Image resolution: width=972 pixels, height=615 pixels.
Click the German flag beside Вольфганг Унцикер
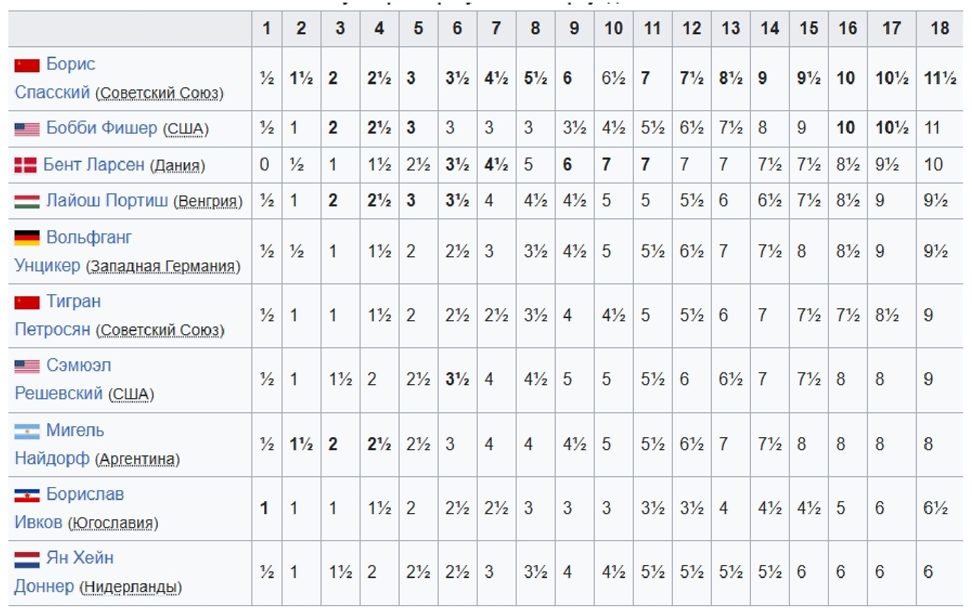point(27,238)
